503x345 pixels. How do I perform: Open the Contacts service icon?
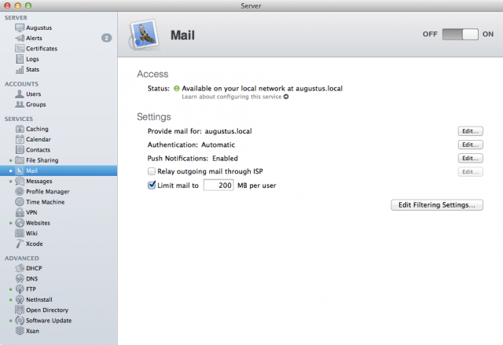click(x=20, y=150)
